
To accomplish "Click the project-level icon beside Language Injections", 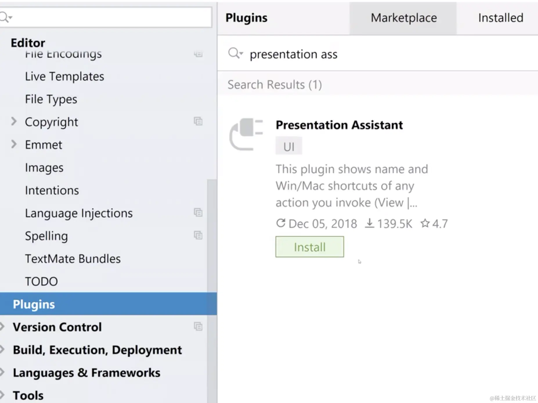I will point(198,213).
